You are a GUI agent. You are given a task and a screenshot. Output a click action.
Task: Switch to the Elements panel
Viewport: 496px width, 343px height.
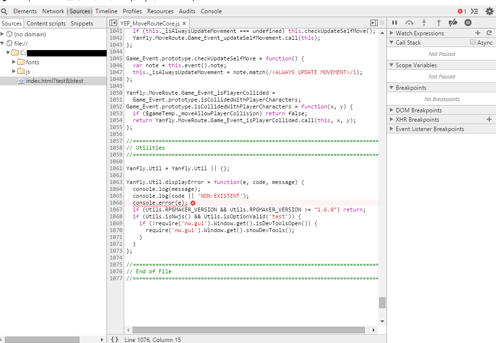coord(25,11)
